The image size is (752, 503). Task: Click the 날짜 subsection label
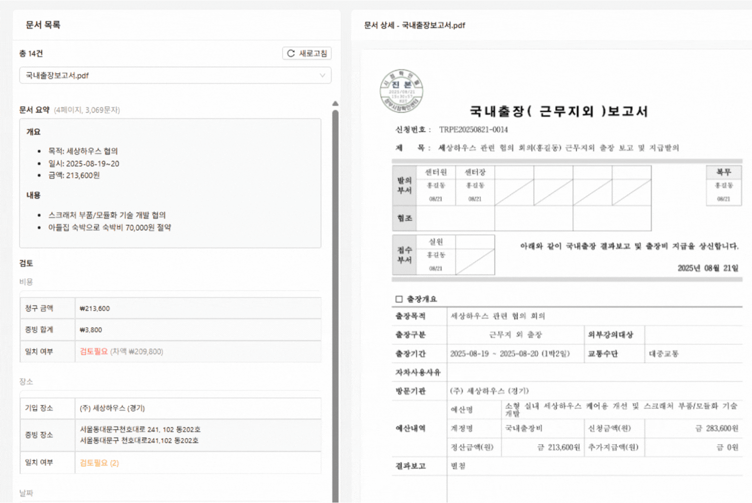coord(26,493)
